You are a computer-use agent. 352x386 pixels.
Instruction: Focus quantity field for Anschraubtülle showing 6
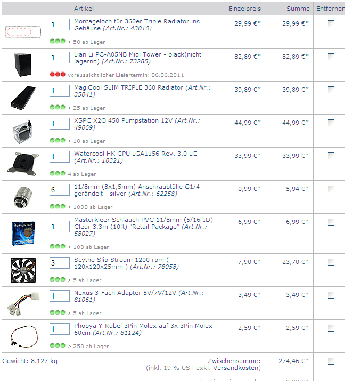tap(60, 190)
